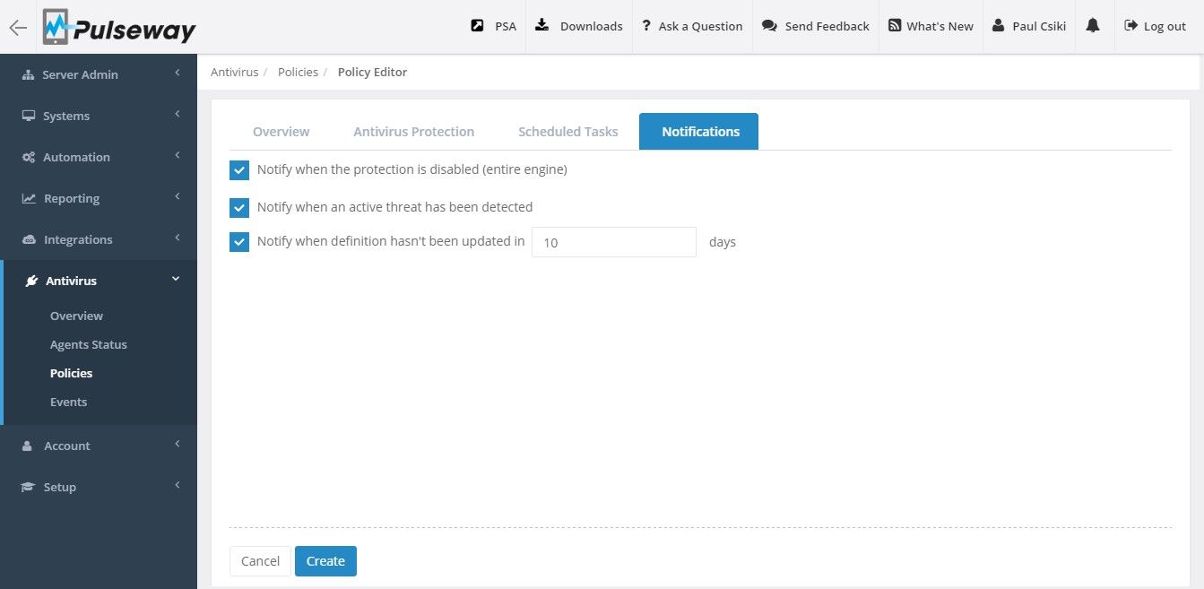Image resolution: width=1204 pixels, height=589 pixels.
Task: Click Antivirus breadcrumb link
Action: (234, 73)
